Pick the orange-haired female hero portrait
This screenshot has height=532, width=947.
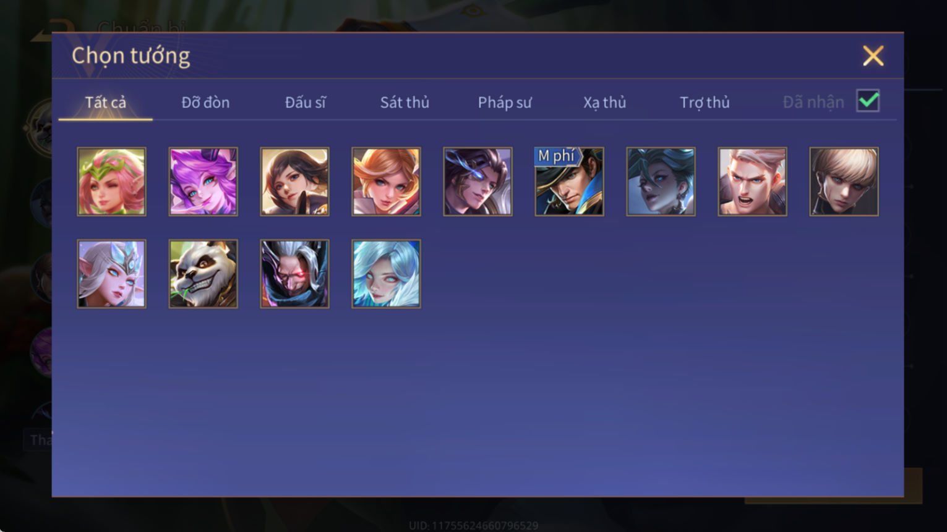[386, 182]
